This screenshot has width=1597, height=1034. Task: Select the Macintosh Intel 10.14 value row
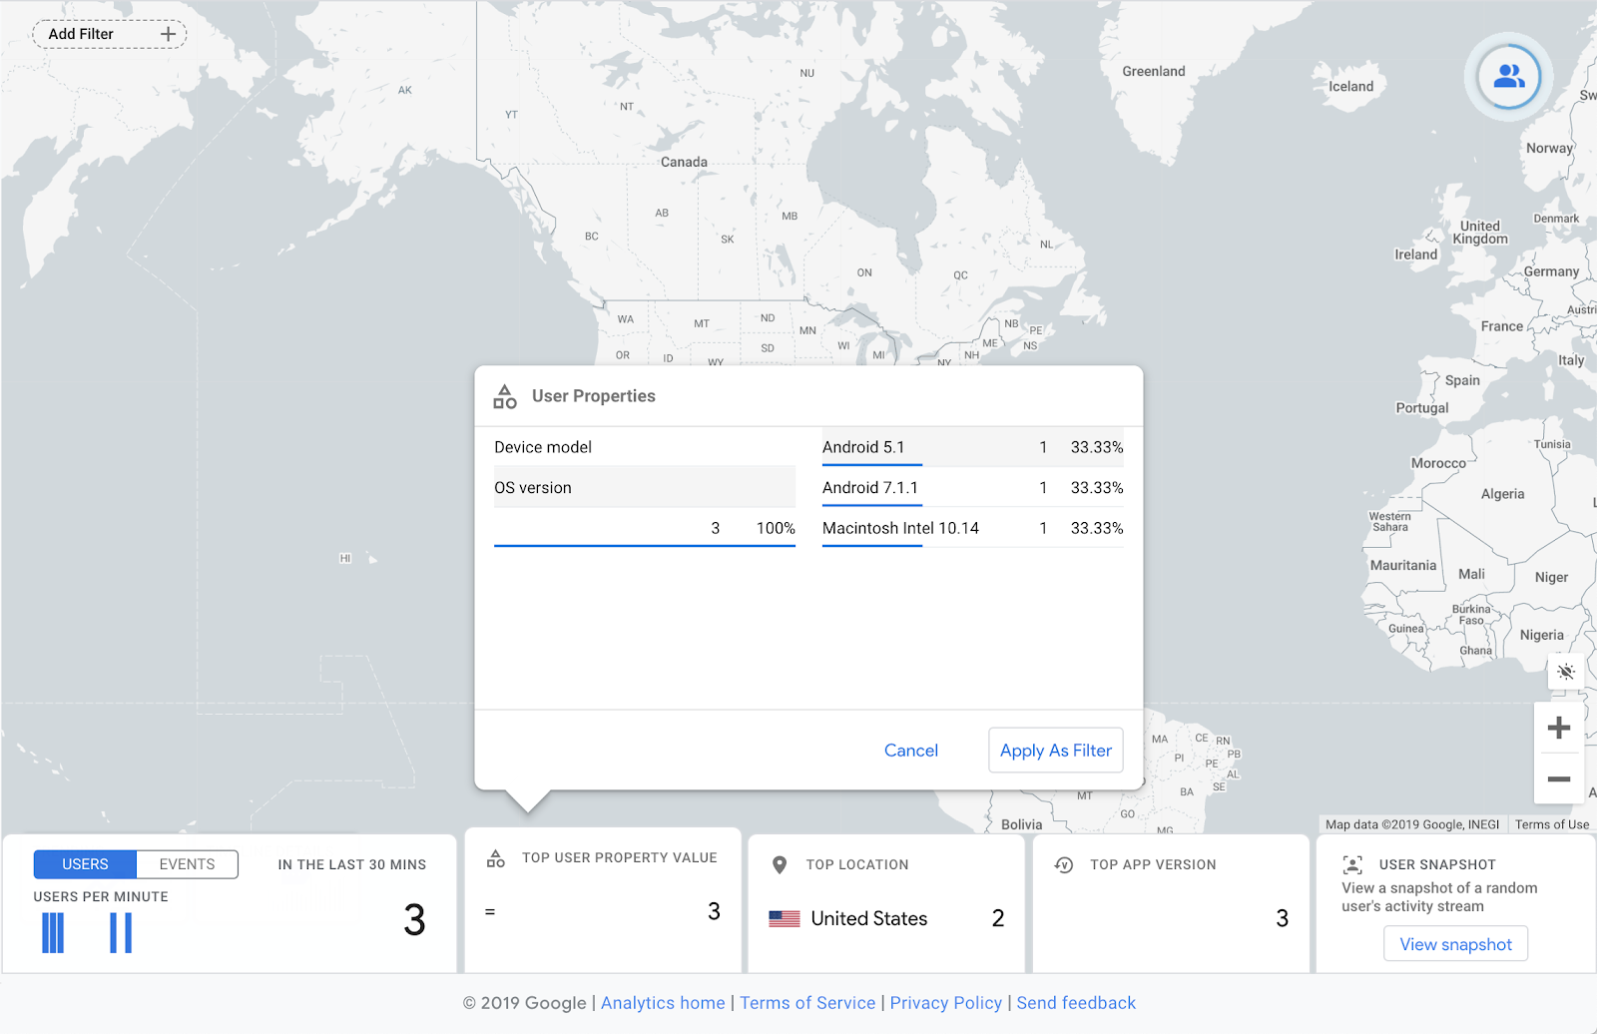(x=971, y=528)
